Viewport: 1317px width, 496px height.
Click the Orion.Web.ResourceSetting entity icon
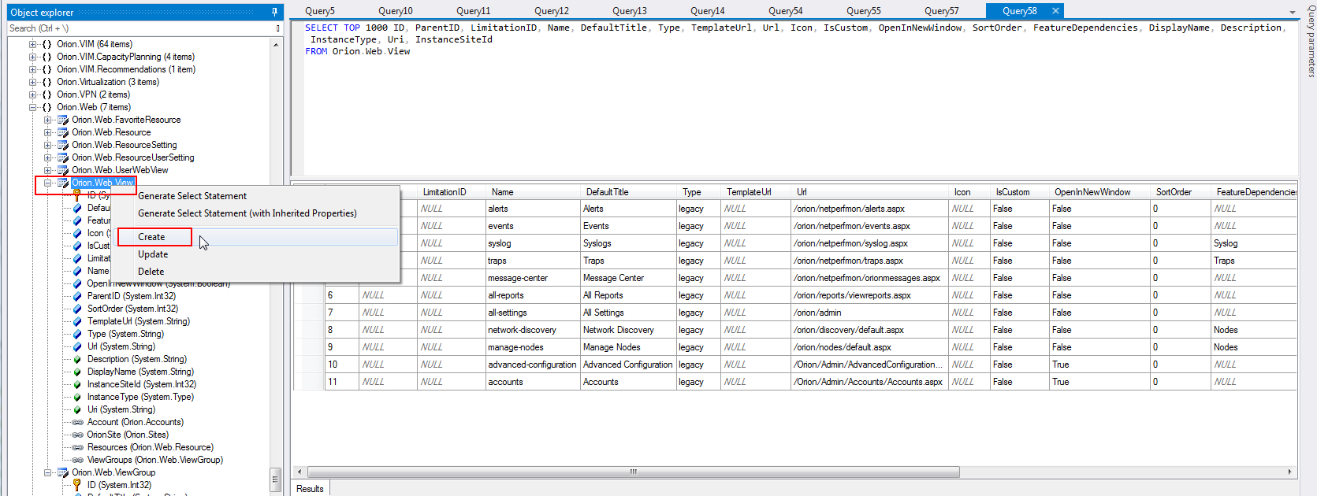pyautogui.click(x=63, y=145)
